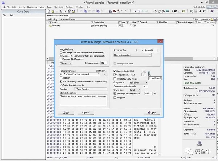Viewport: 218px width, 161px height.
Task: Click the yellow folder Open toolbar icon
Action: [x=53, y=11]
